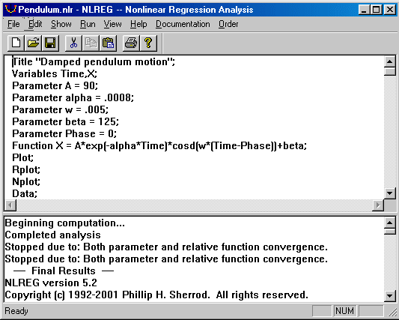Open the Show menu
The width and height of the screenshot is (399, 320).
(x=61, y=24)
